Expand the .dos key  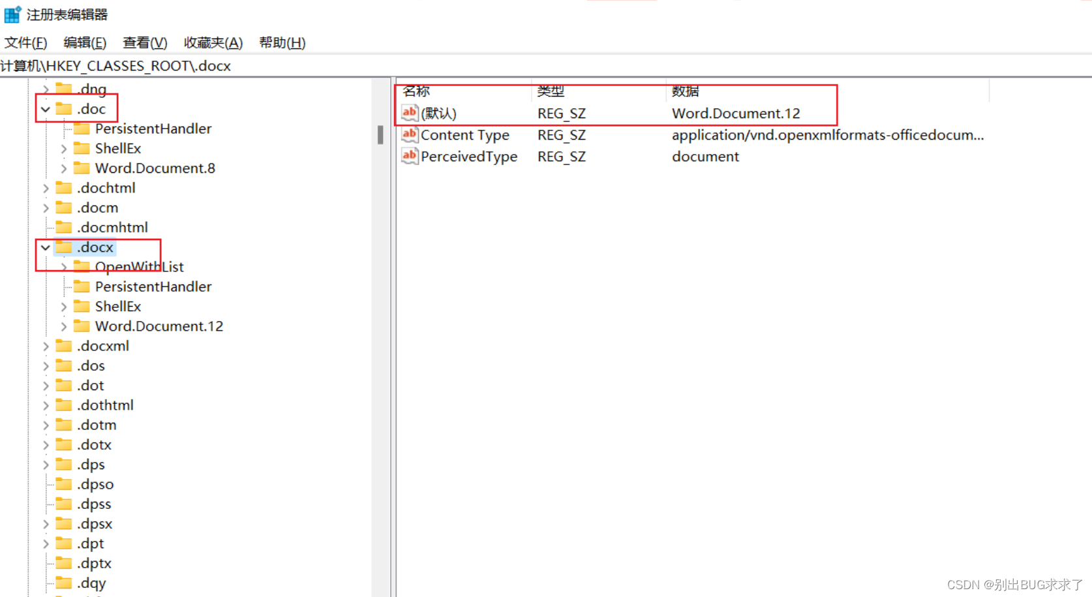point(46,366)
